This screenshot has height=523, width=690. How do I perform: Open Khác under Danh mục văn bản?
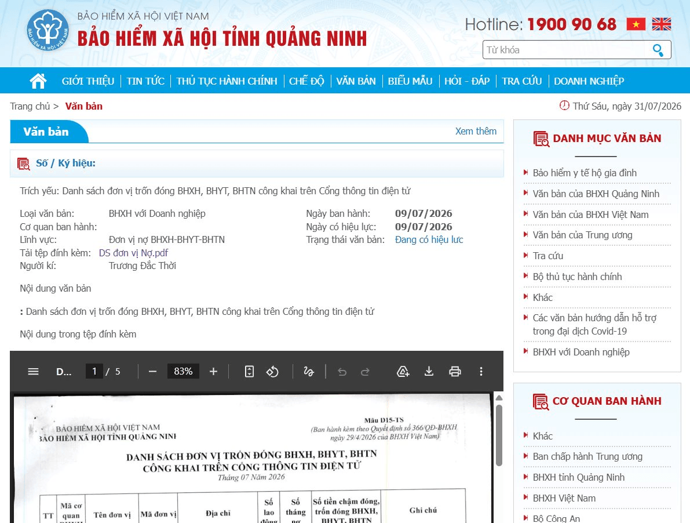click(543, 297)
